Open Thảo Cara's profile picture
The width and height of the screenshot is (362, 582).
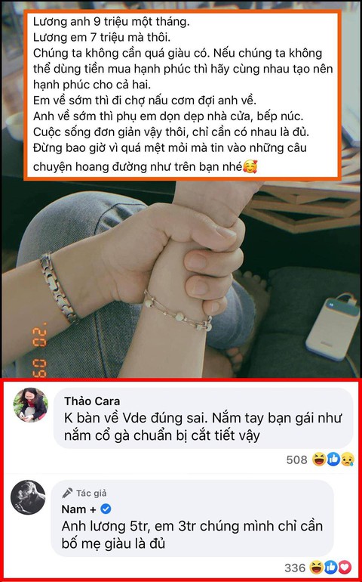[30, 405]
